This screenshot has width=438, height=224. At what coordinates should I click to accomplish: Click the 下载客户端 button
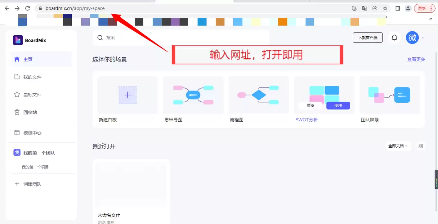coord(368,38)
